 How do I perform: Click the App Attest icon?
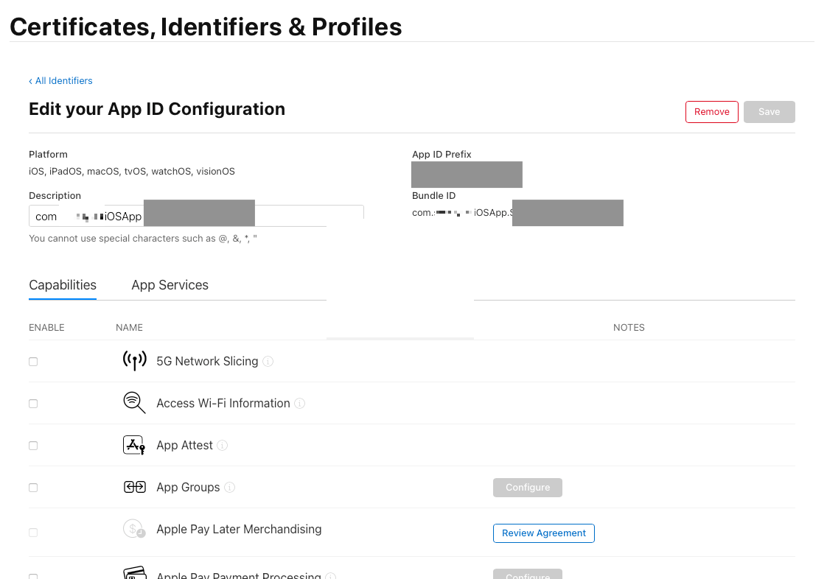click(134, 445)
